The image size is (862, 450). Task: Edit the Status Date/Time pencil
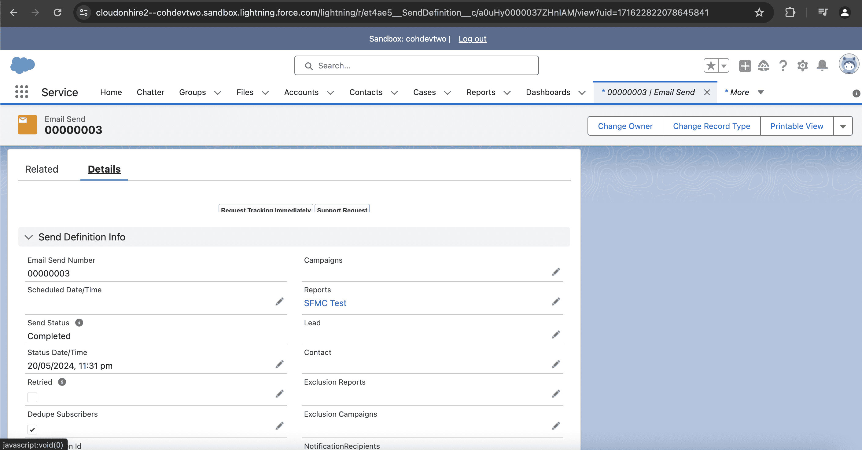coord(279,364)
